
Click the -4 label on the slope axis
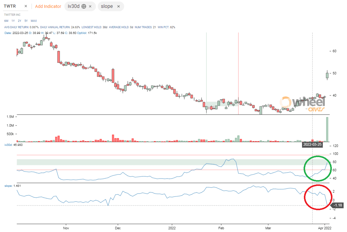point(334,218)
